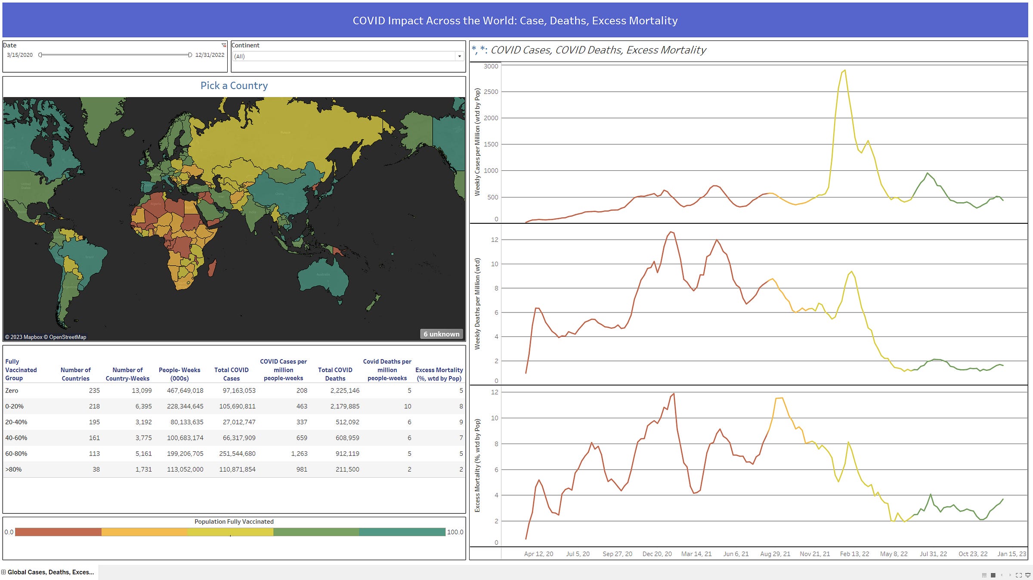The image size is (1033, 580).
Task: Click the Excess Mortality column header
Action: tap(439, 374)
